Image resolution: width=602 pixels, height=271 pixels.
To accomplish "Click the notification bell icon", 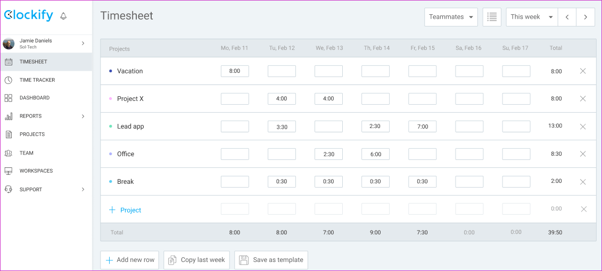I will click(x=63, y=16).
